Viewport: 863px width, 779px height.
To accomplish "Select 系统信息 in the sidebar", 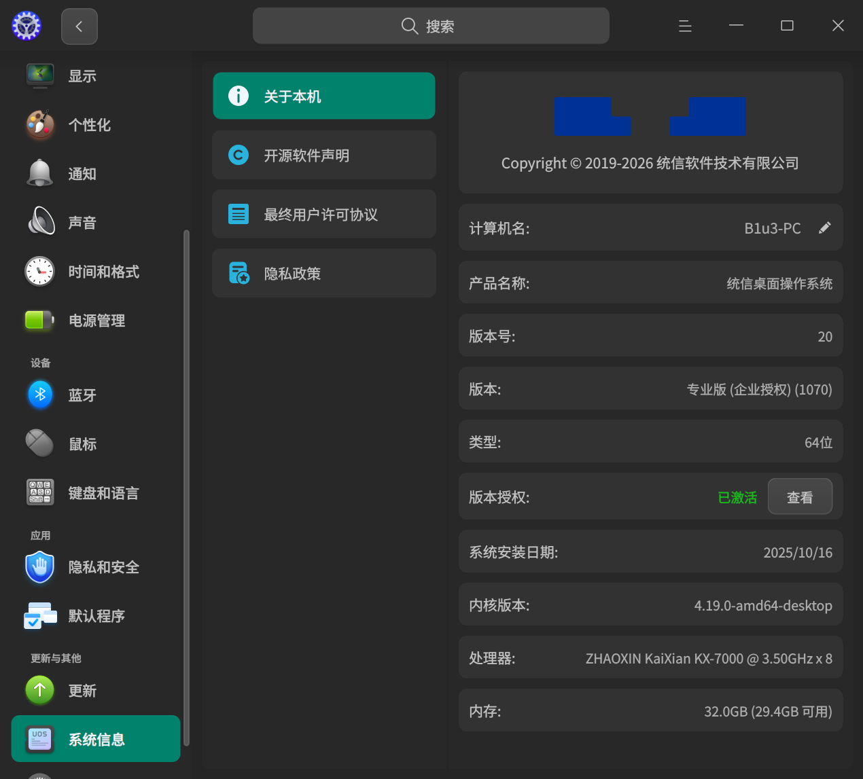I will tap(96, 739).
